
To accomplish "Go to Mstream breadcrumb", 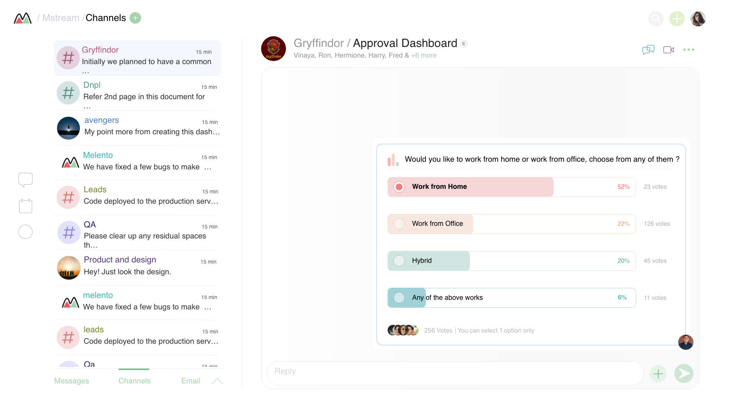I will point(61,18).
